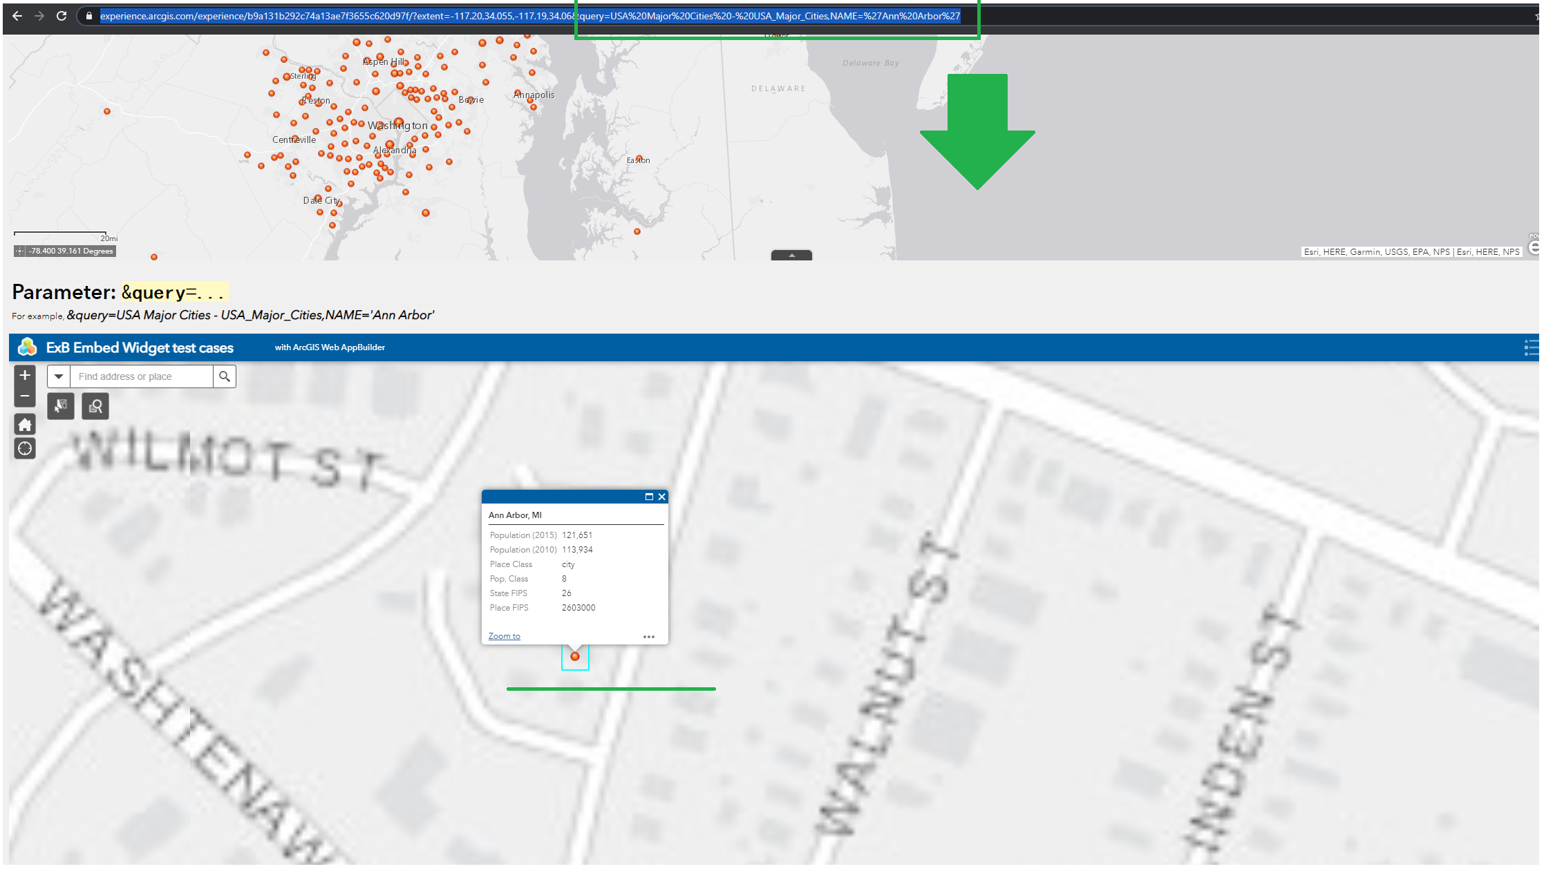Click the ArcGIS app logo in header
Image resolution: width=1544 pixels, height=871 pixels.
coord(27,347)
